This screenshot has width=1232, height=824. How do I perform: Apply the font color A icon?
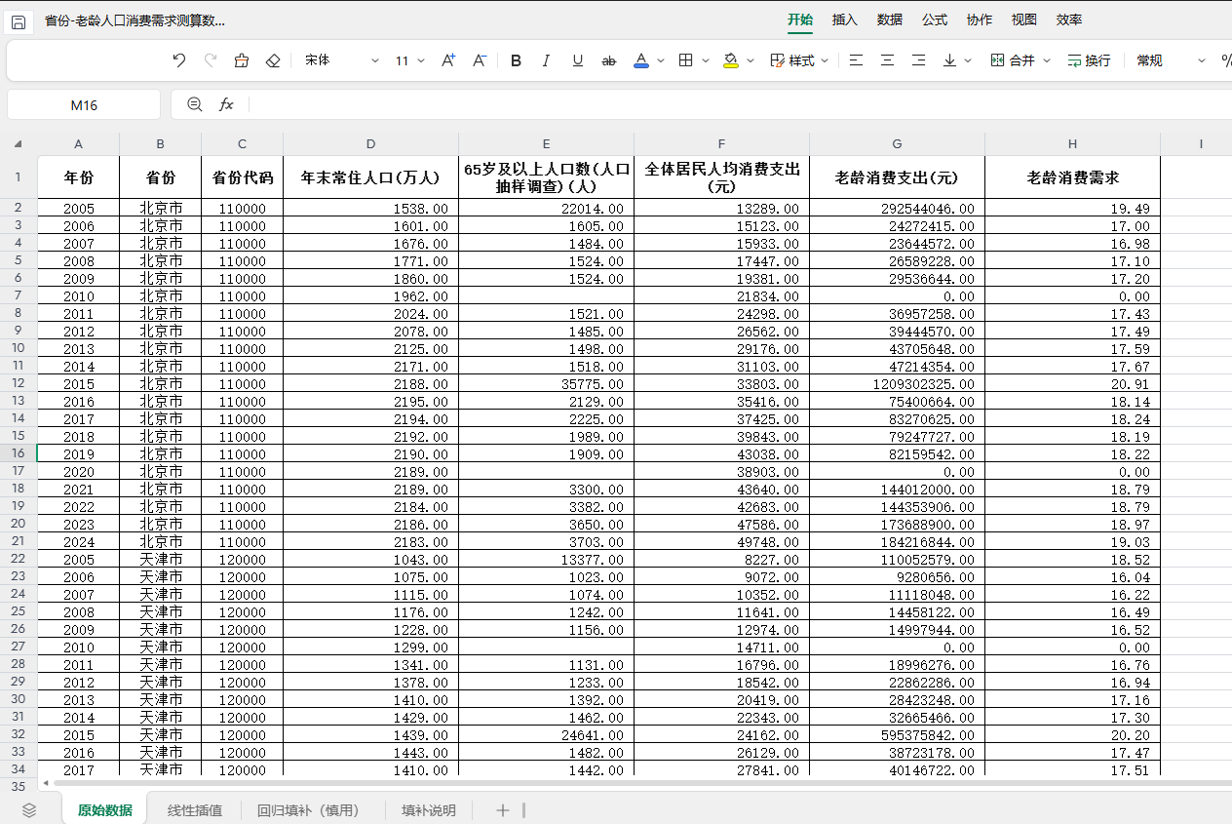(641, 60)
